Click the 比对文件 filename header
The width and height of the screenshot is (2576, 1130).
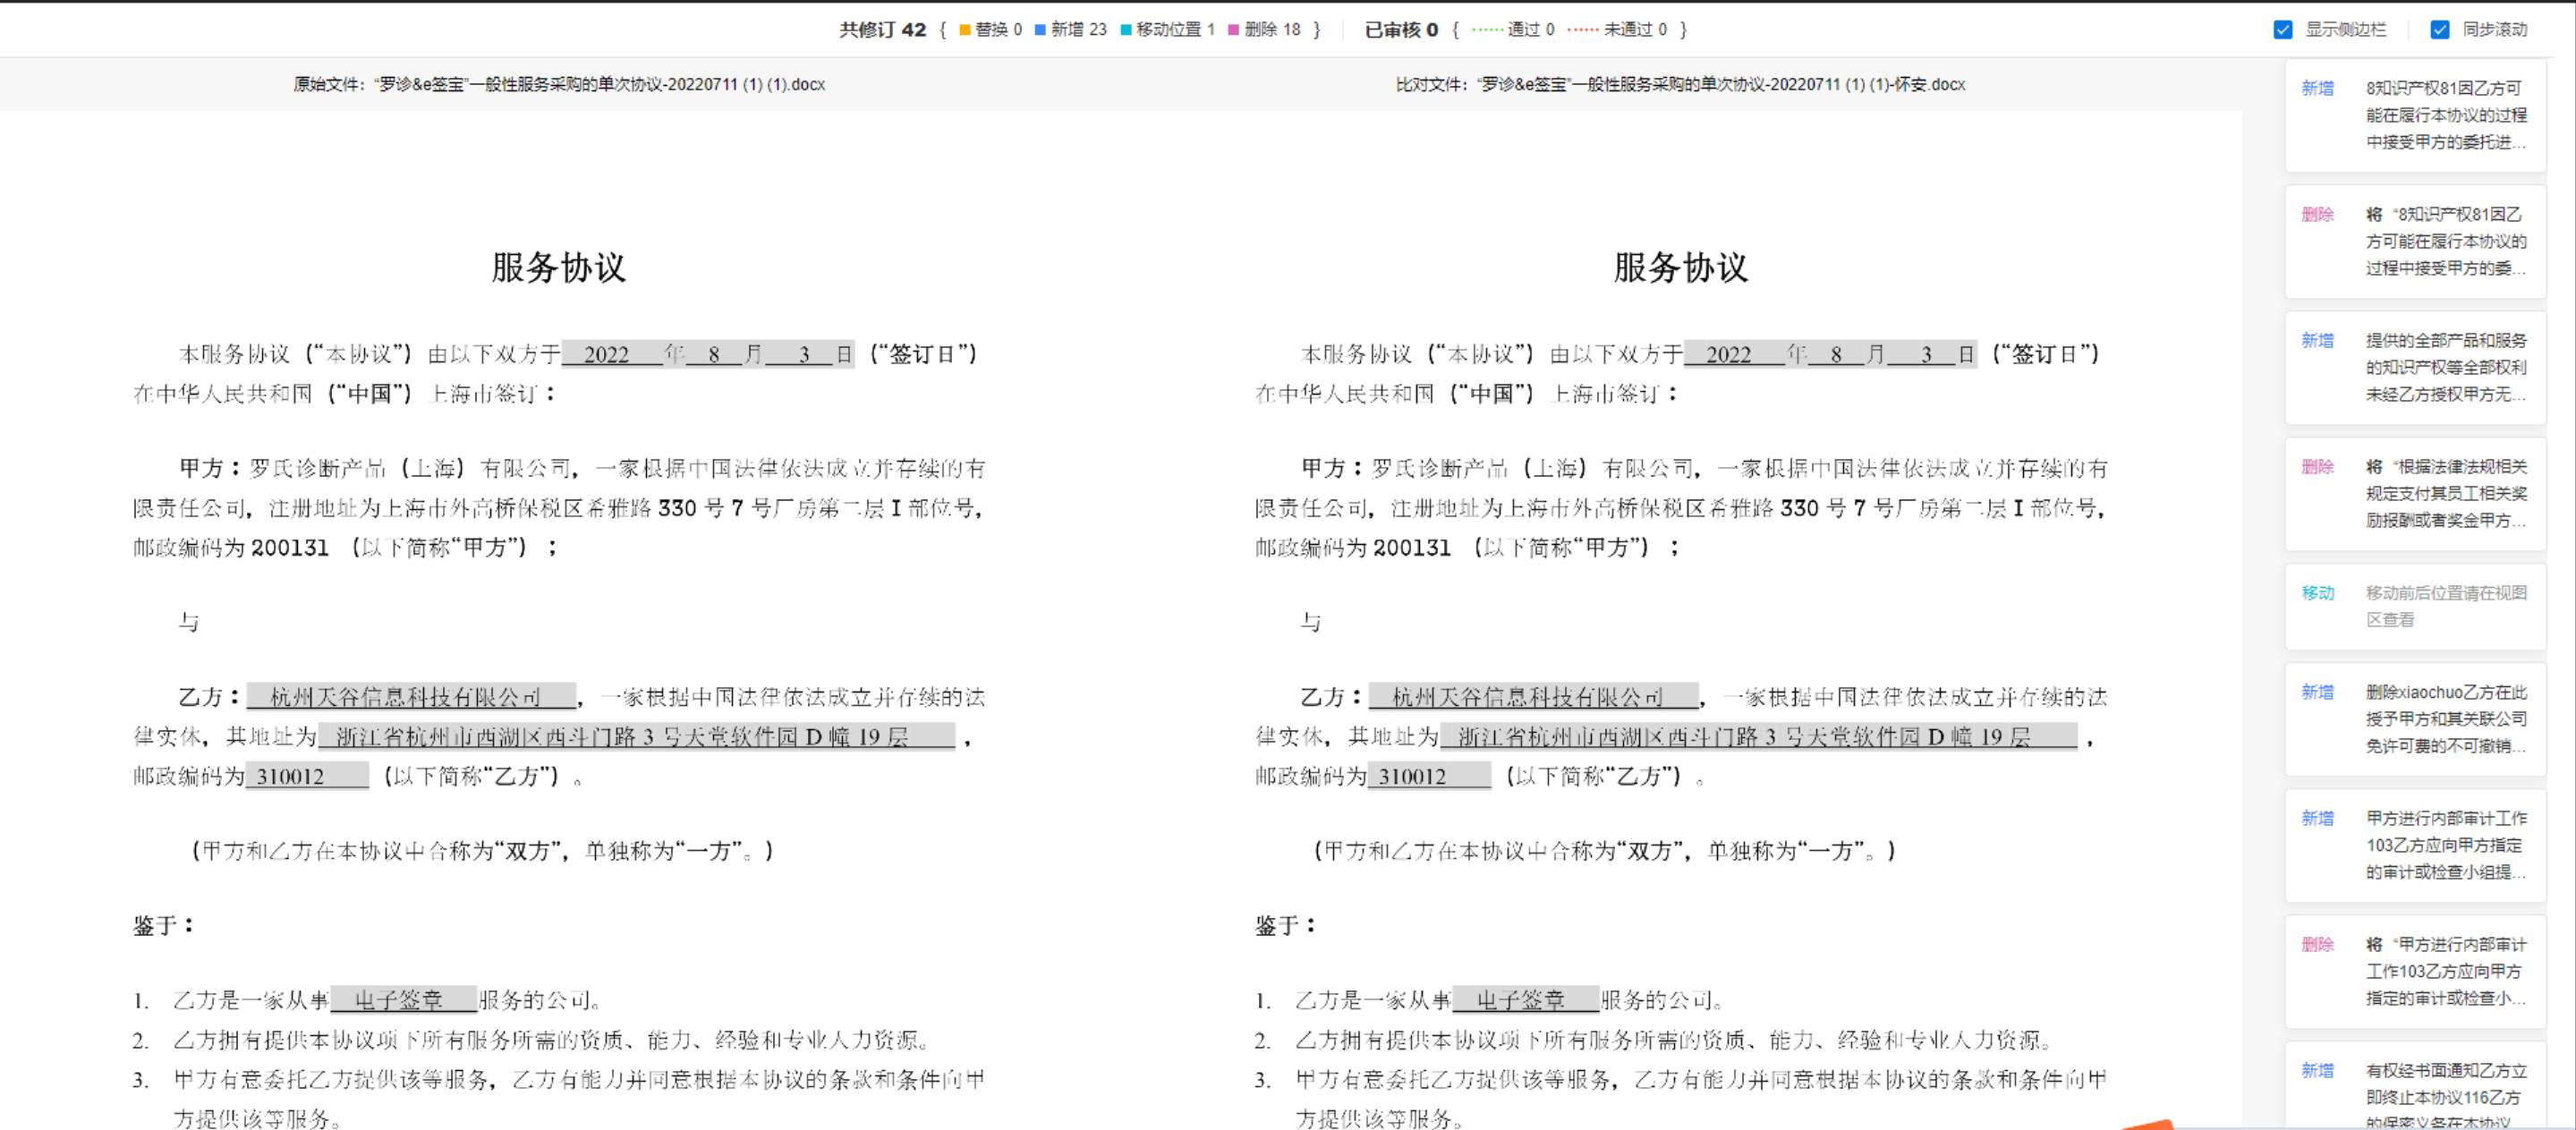[x=1680, y=85]
